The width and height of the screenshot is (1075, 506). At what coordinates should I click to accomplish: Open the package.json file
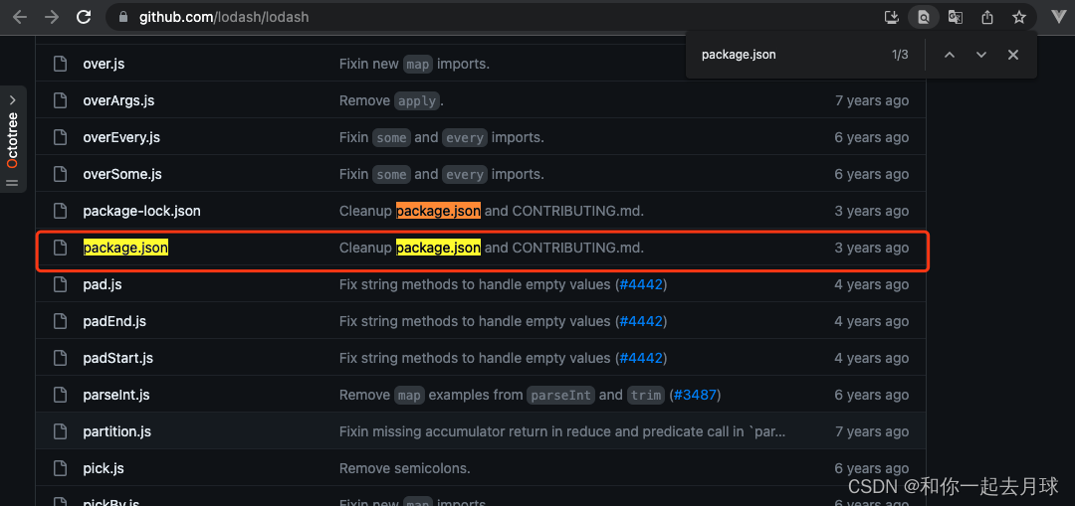point(125,248)
